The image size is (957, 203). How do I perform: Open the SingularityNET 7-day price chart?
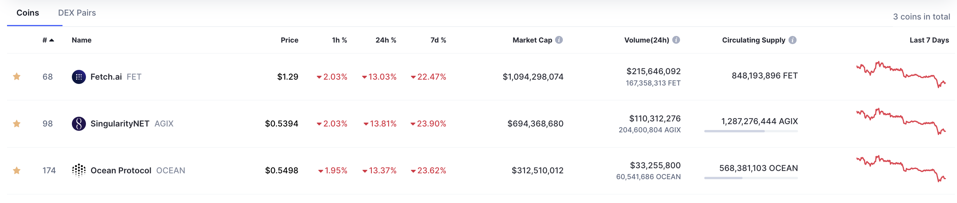click(901, 121)
